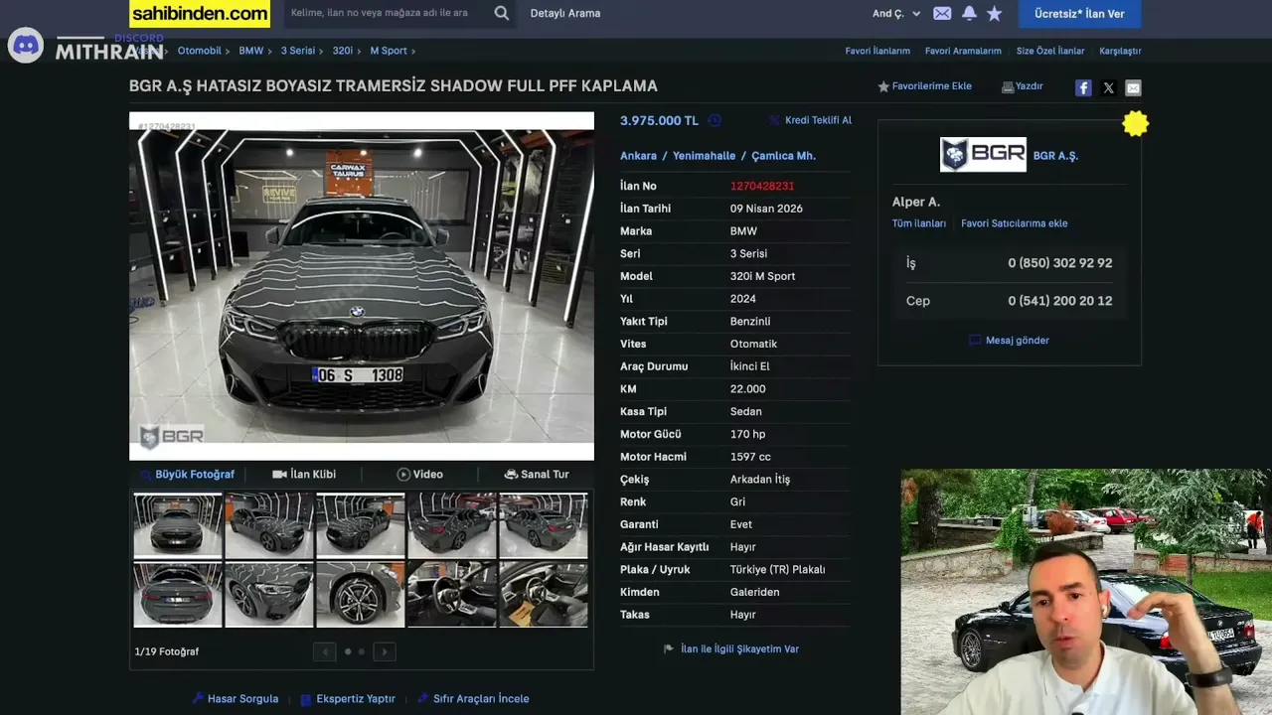Open Favori Aramalarım
This screenshot has height=715, width=1272.
[x=963, y=51]
